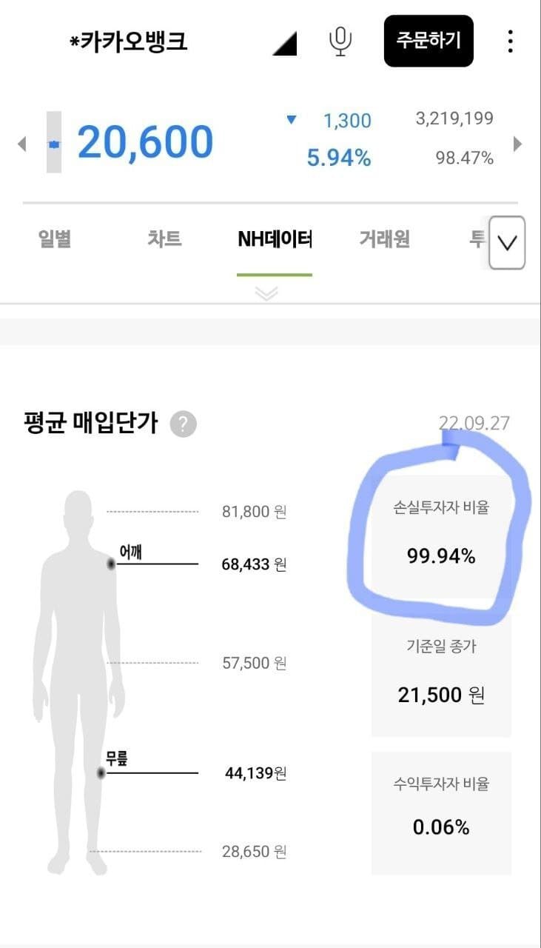Go to next stock with right arrow
Image resolution: width=541 pixels, height=948 pixels.
517,143
